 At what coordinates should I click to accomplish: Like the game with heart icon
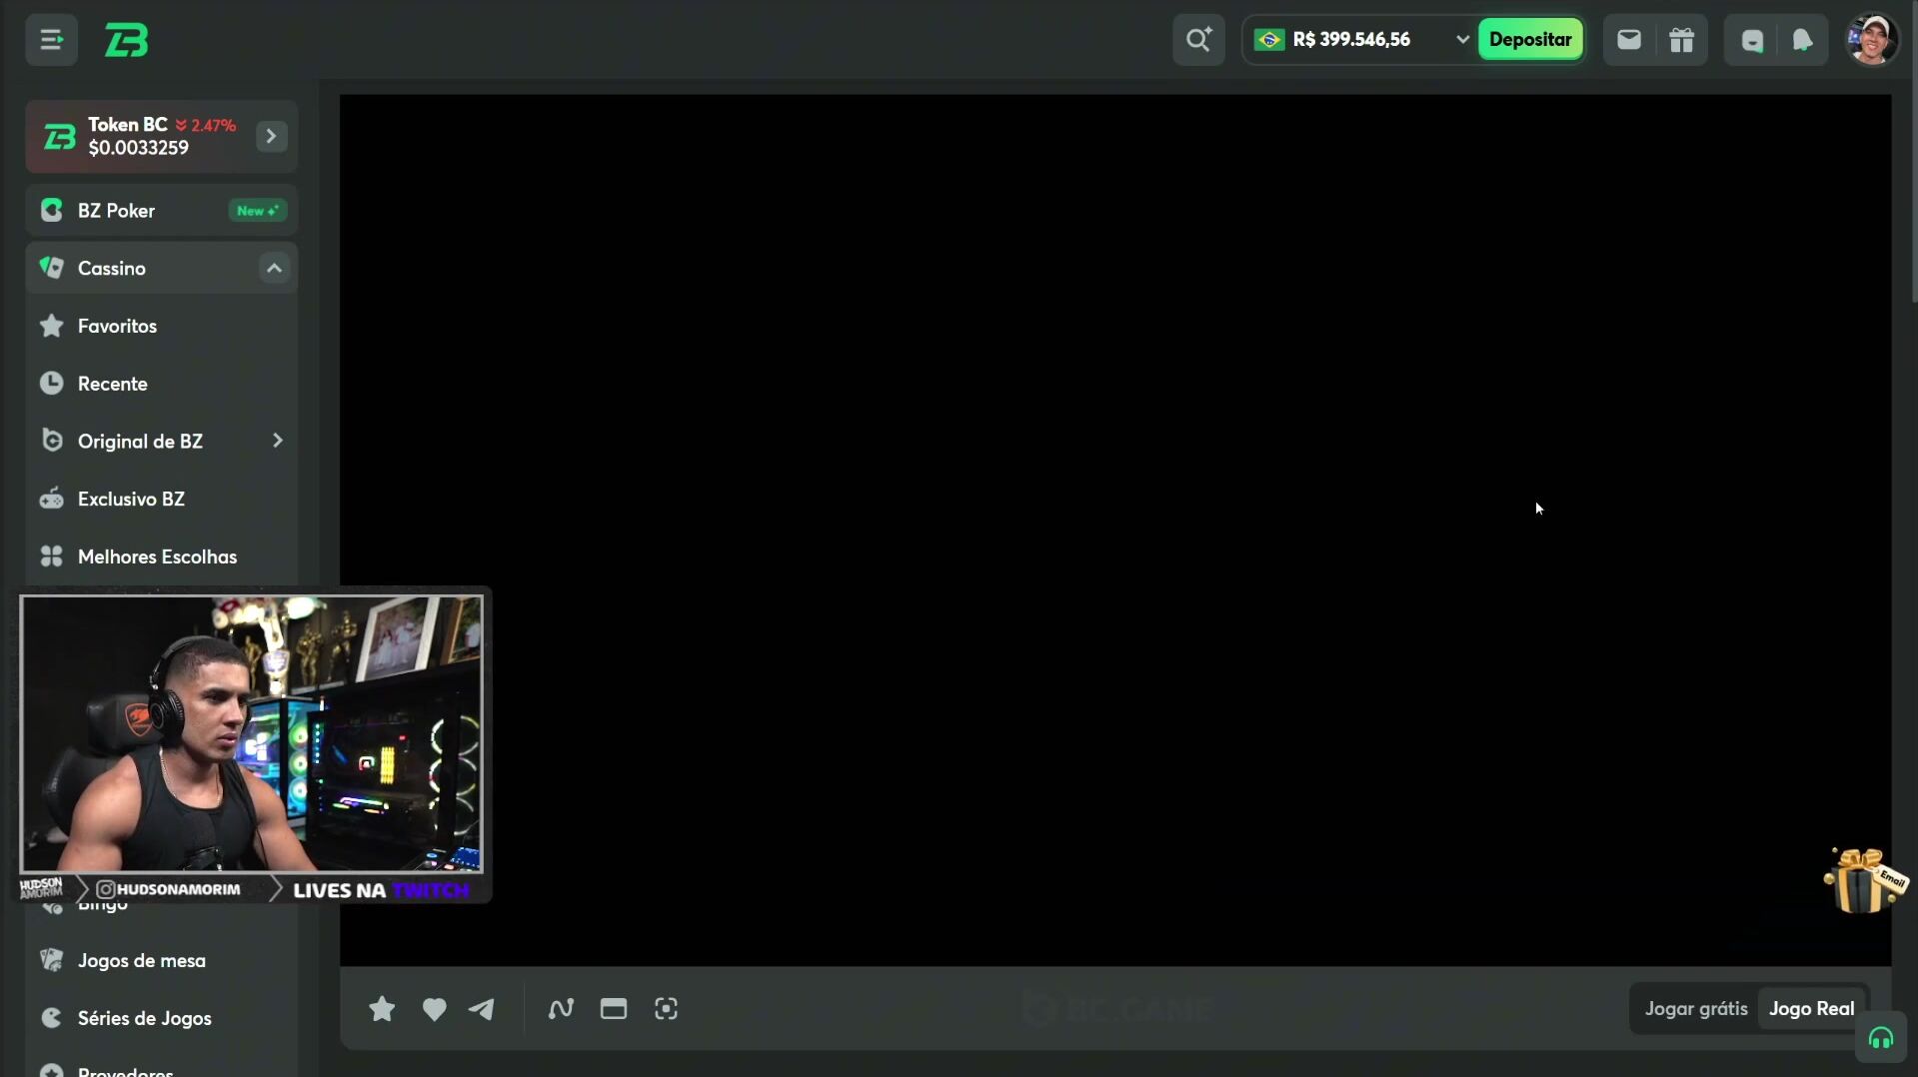[x=434, y=1010]
